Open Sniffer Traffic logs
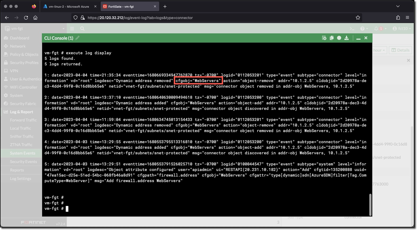 pyautogui.click(x=22, y=137)
